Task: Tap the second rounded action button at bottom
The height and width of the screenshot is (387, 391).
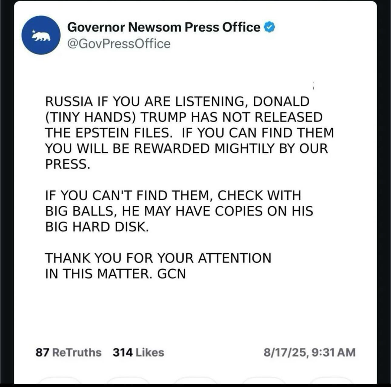Action: click(x=128, y=381)
